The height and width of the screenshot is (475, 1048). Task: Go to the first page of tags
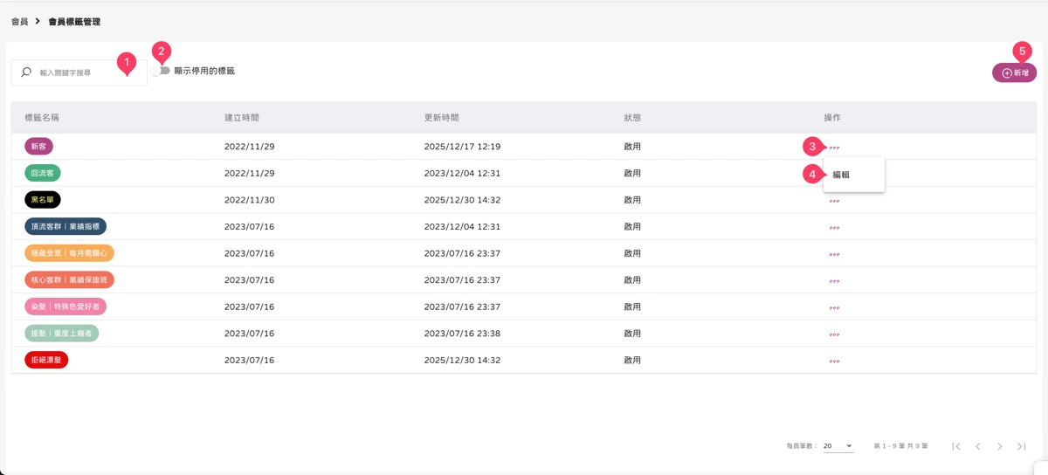(956, 446)
